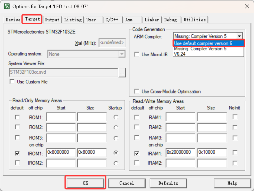
Task: Enable Use MicroLIB checkbox
Action: pos(137,54)
